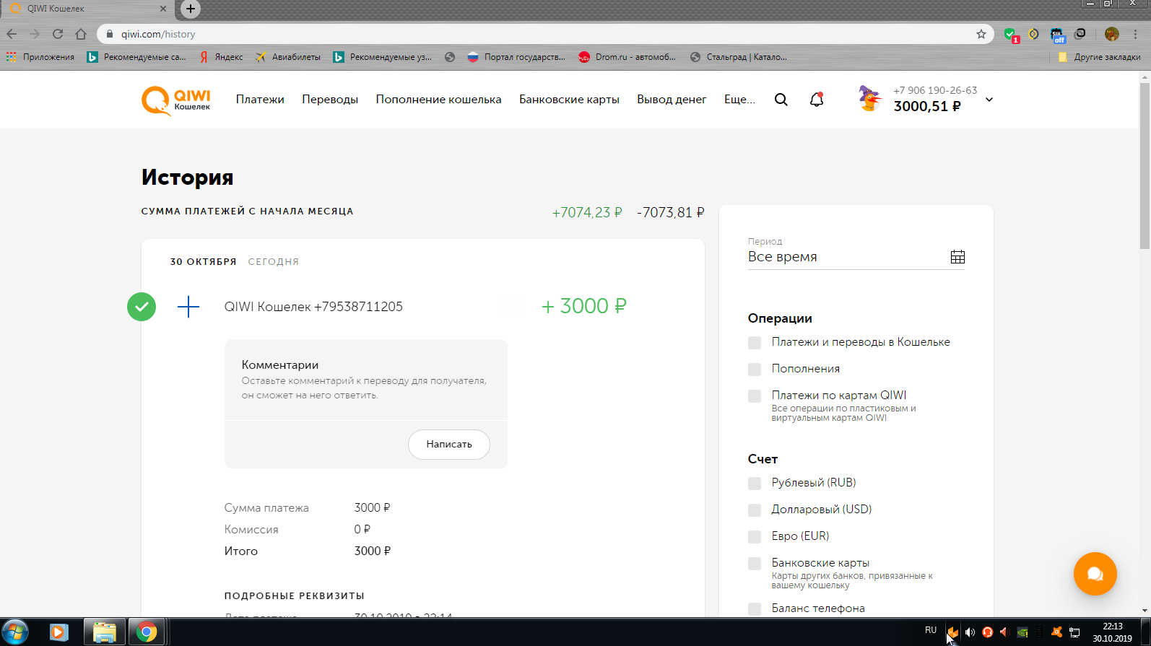The height and width of the screenshot is (646, 1151).
Task: Open the calendar icon in Период field
Action: coord(957,257)
